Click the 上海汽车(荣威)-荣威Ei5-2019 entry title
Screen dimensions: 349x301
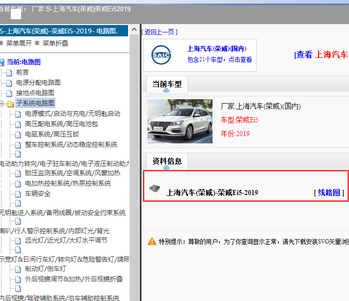tap(212, 192)
